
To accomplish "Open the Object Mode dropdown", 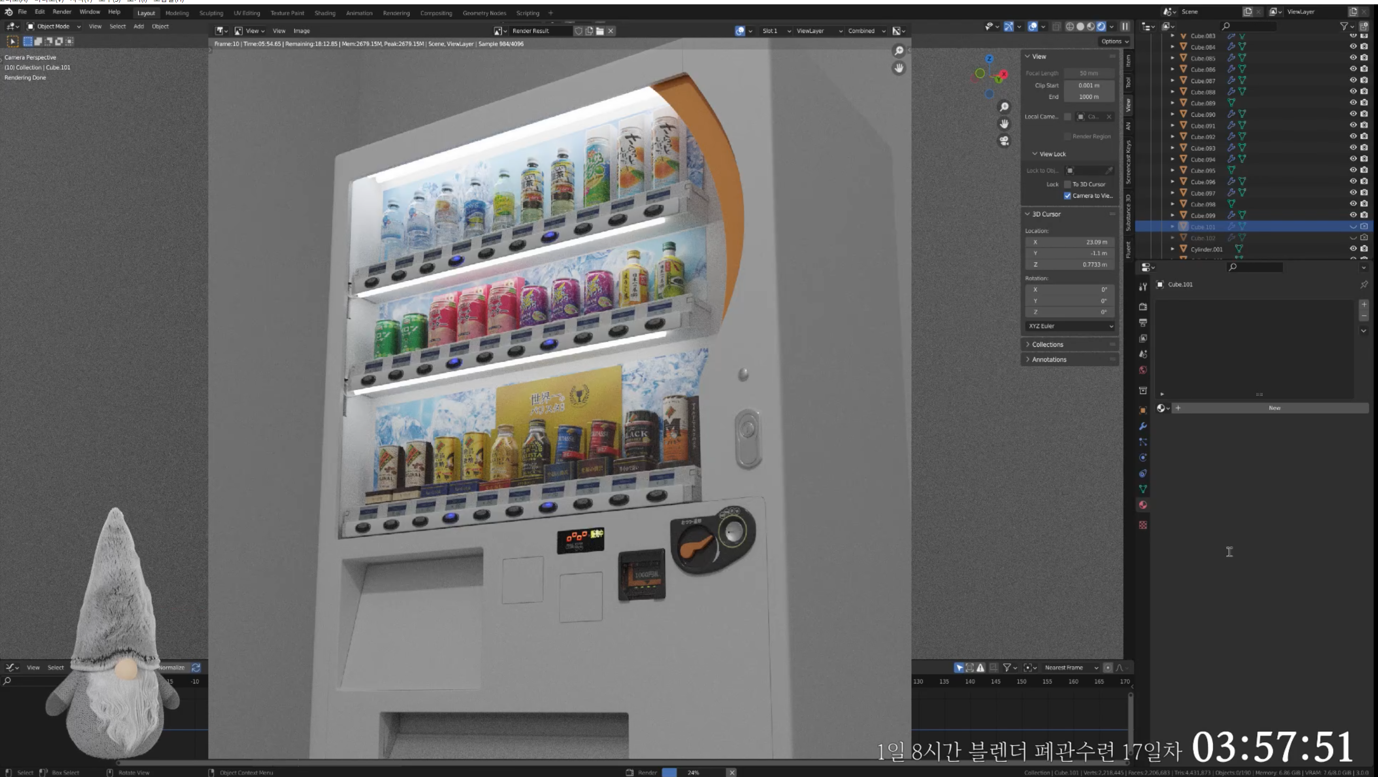I will [53, 26].
